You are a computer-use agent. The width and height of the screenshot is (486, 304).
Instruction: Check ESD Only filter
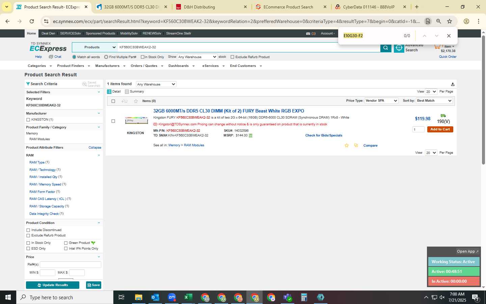click(x=28, y=249)
